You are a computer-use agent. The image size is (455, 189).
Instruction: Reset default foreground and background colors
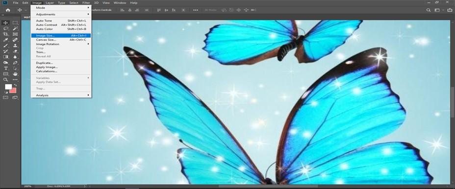click(x=6, y=92)
